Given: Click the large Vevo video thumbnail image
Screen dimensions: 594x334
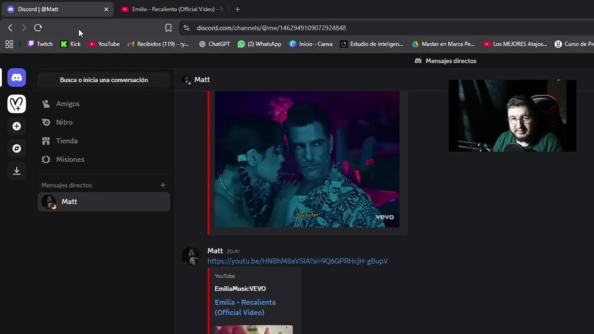Looking at the screenshot, I should coord(307,159).
